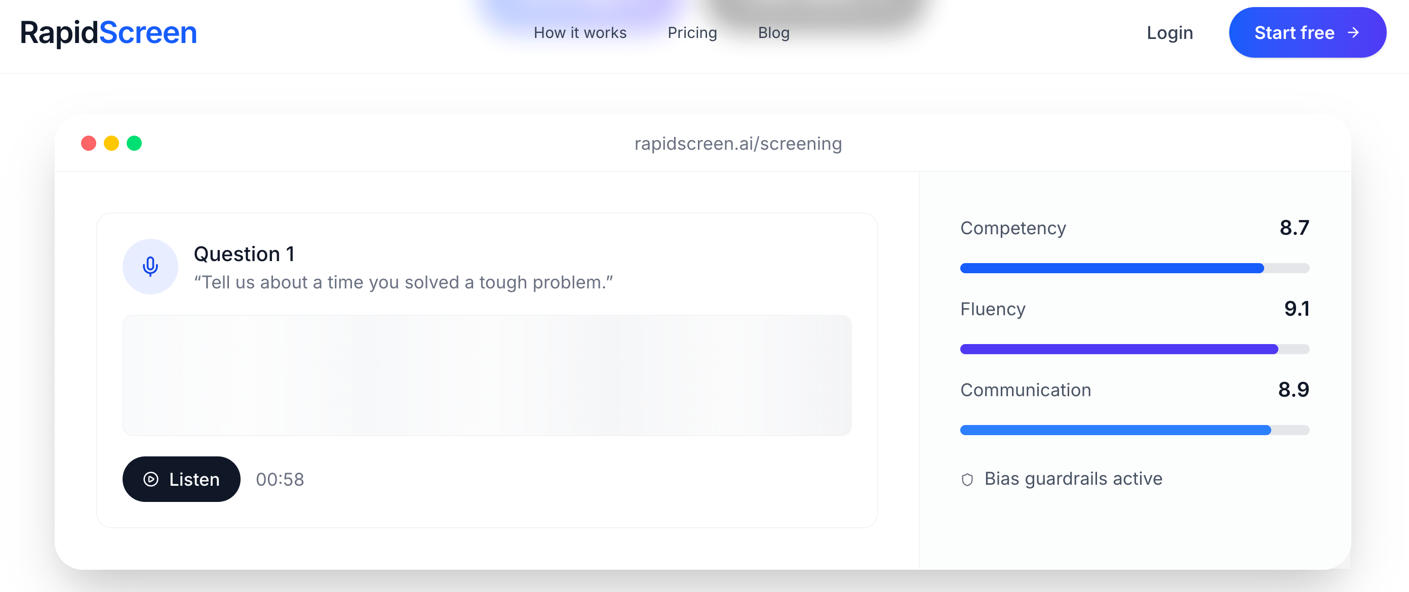Click the play icon inside Listen button

pos(151,479)
